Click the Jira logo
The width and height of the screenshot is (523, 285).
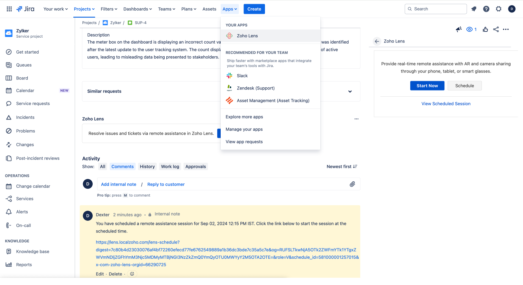point(25,9)
